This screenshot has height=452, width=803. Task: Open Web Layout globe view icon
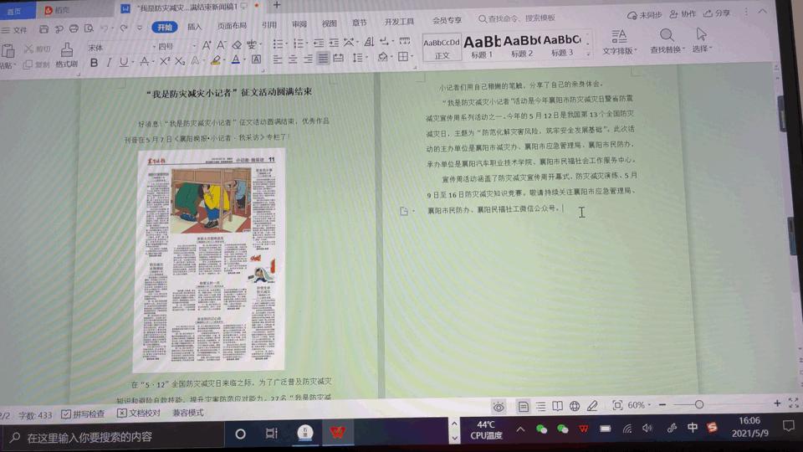575,407
